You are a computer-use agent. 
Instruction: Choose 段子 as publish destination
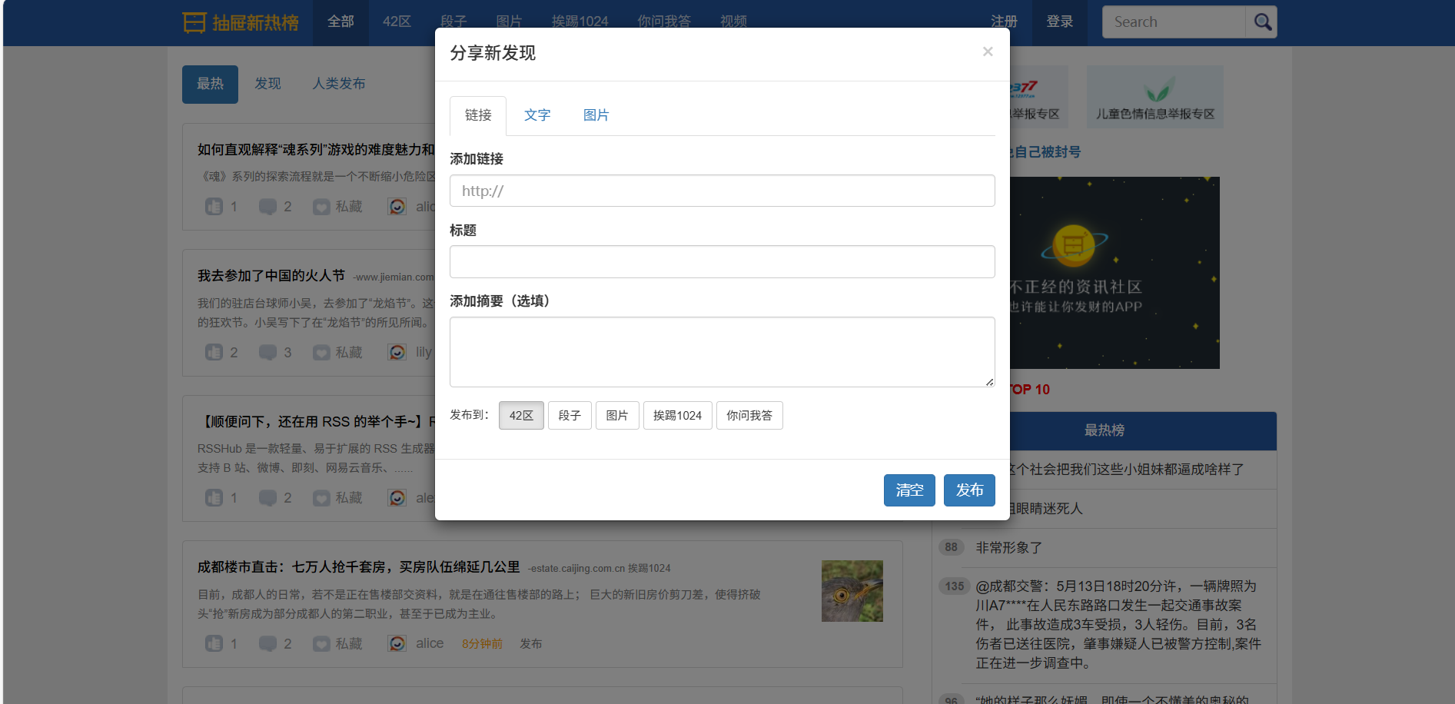click(x=570, y=416)
